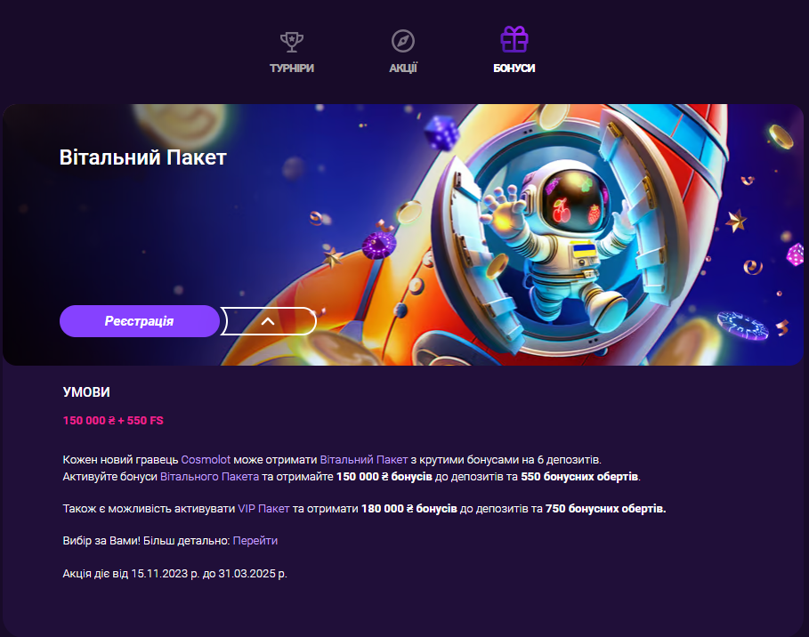Viewport: 809px width, 637px height.
Task: Click the blue dice in the banner
Action: point(441,133)
